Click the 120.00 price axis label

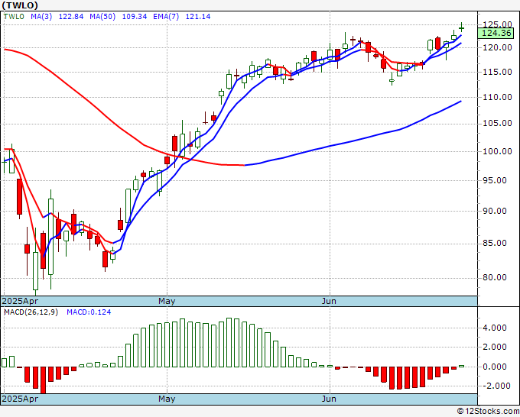[498, 47]
